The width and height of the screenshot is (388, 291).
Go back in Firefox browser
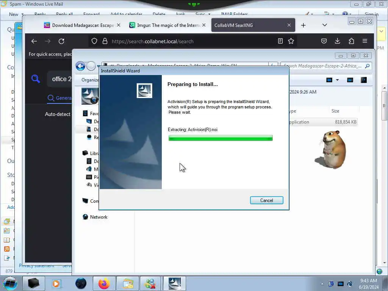(34, 41)
